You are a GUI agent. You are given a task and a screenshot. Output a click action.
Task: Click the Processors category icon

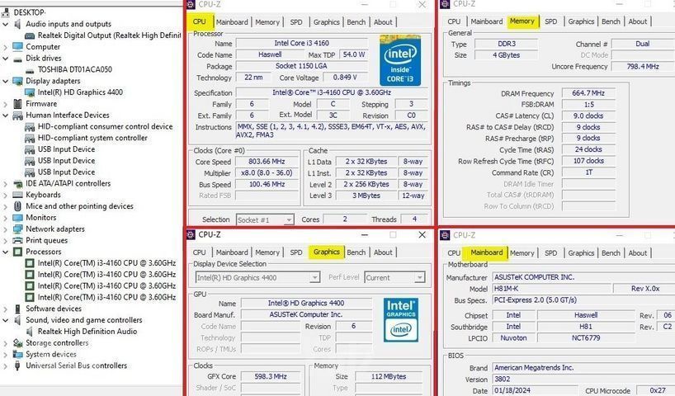(x=17, y=252)
